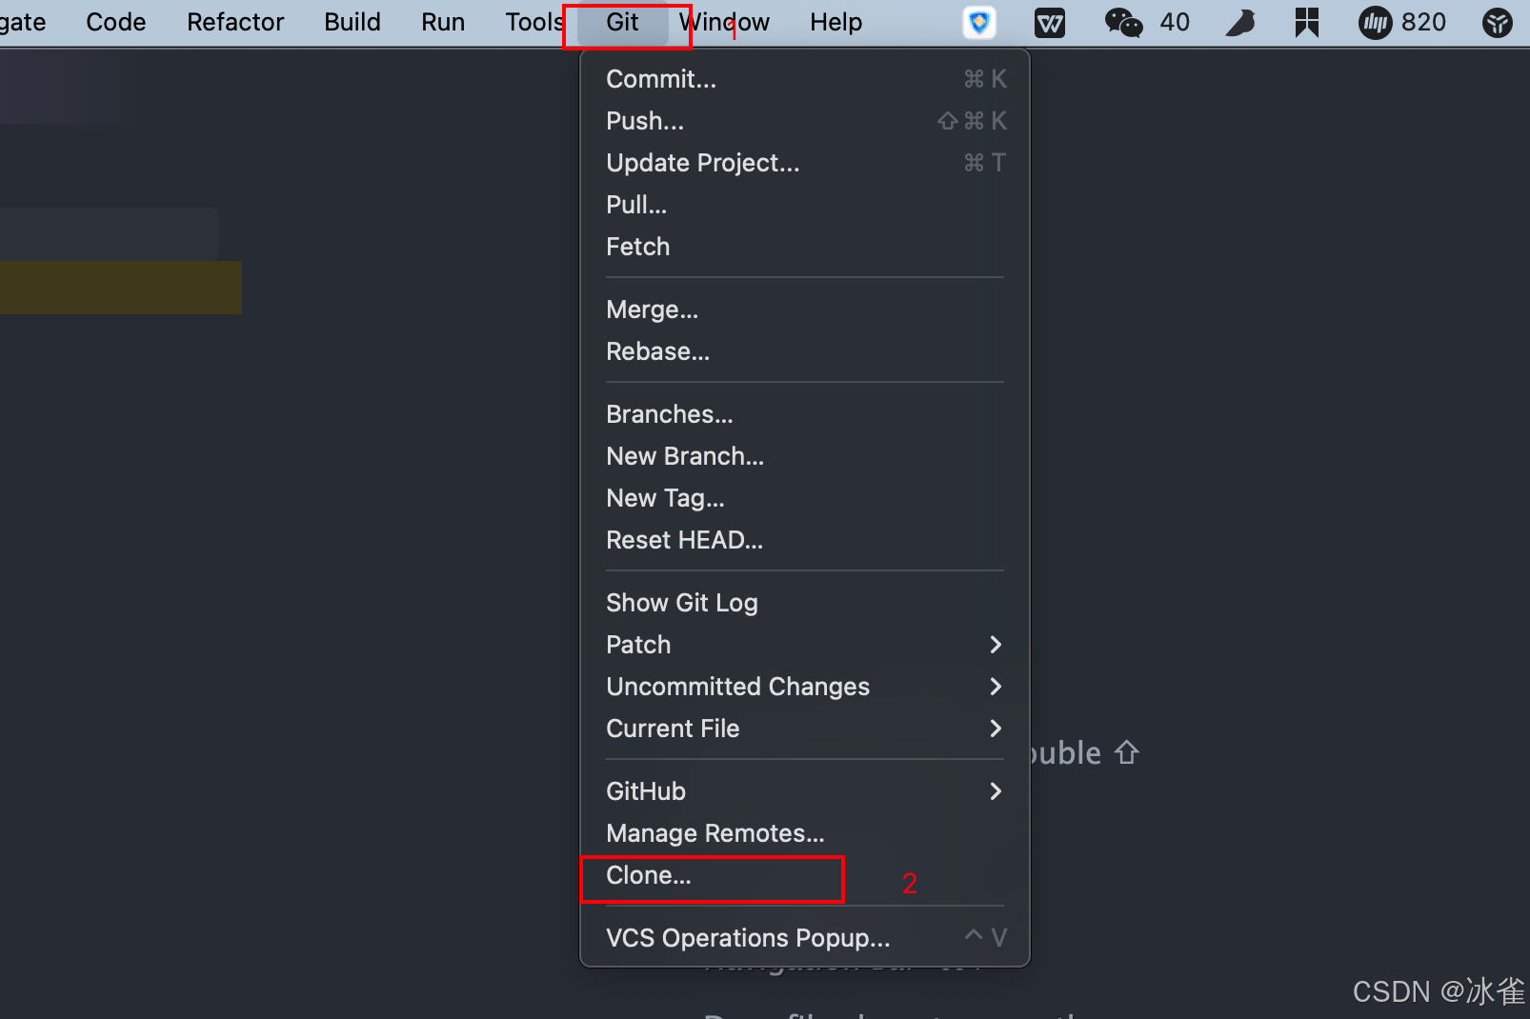
Task: Select Show Git Log entry
Action: point(805,603)
